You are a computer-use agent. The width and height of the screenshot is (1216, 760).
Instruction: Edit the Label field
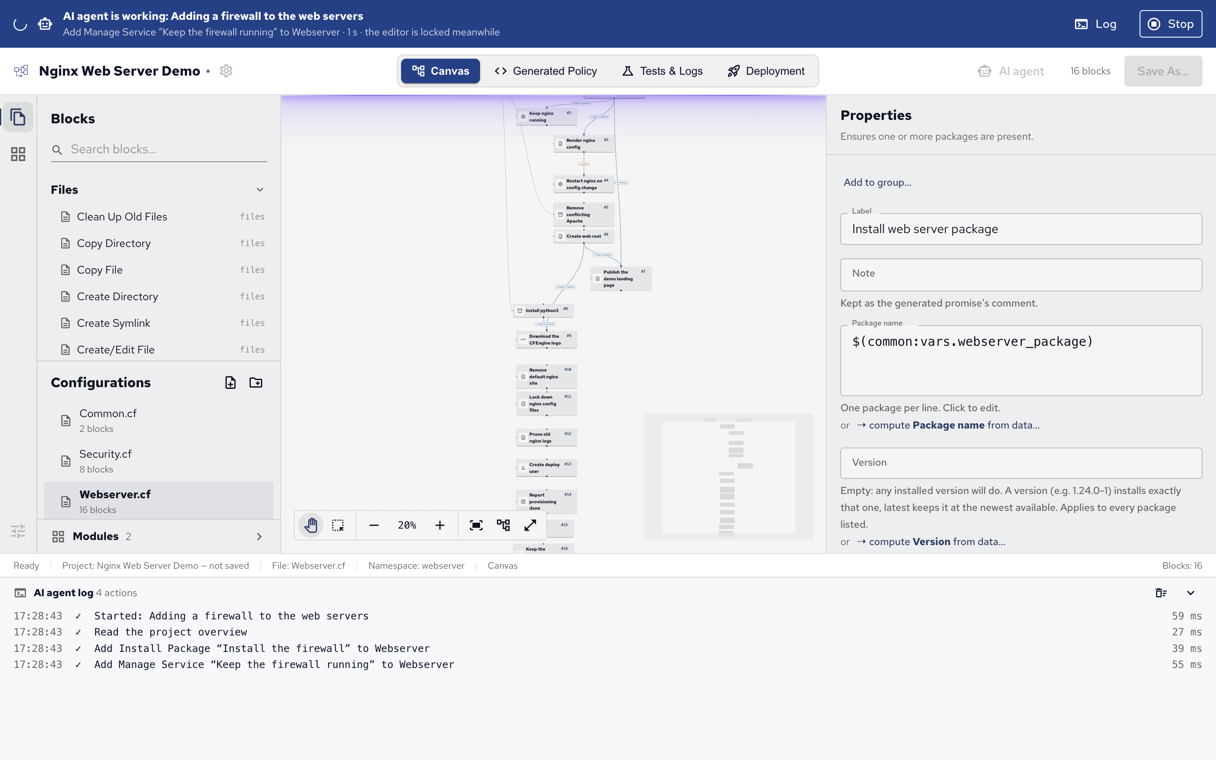1021,229
